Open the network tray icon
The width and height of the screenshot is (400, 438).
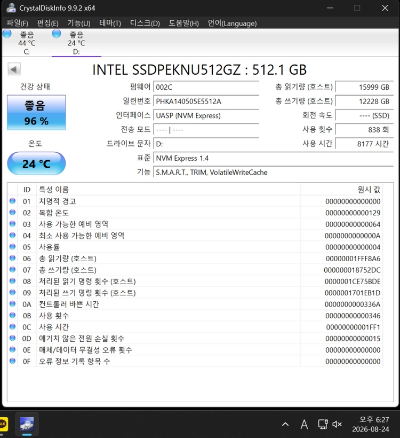click(x=323, y=424)
